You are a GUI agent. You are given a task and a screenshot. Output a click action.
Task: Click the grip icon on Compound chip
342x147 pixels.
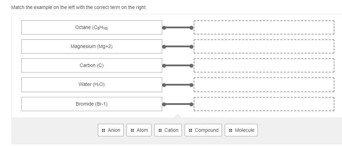(x=191, y=130)
